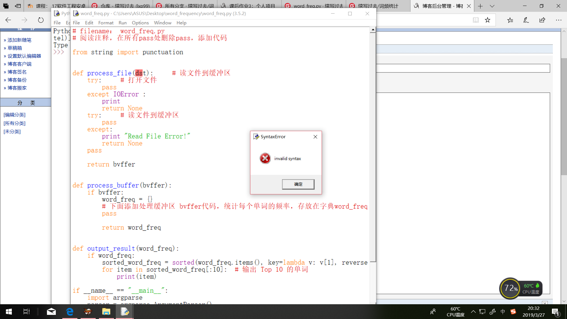Open Edge settings and more menu
567x319 pixels.
tap(558, 20)
